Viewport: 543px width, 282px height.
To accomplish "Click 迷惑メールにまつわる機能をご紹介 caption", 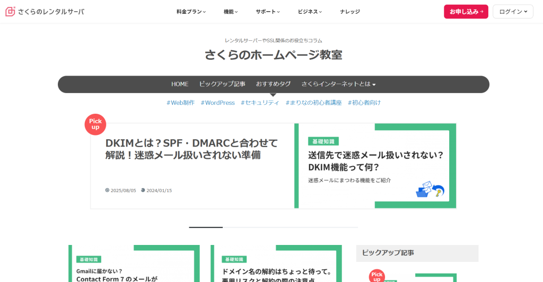I will coord(349,180).
